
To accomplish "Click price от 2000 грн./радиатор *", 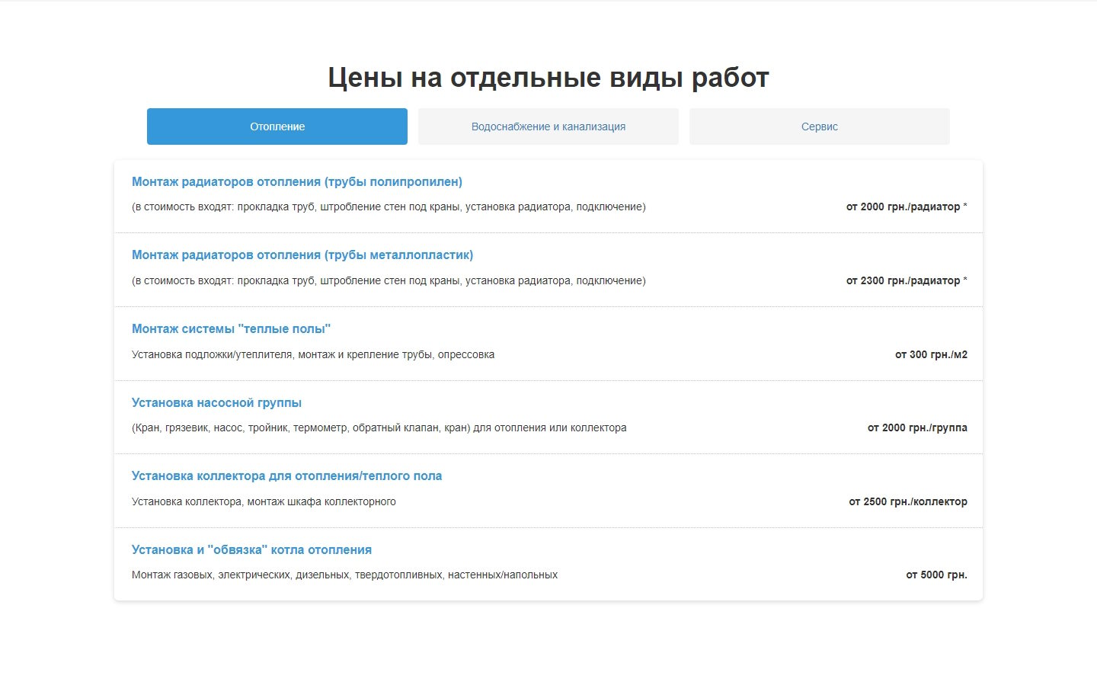I will pyautogui.click(x=907, y=207).
